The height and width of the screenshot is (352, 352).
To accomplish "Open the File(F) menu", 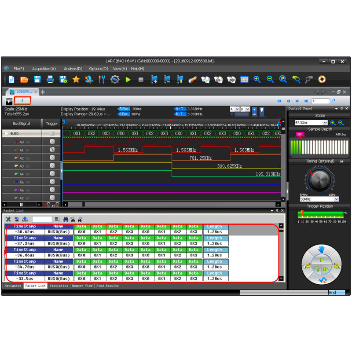I will (18, 69).
